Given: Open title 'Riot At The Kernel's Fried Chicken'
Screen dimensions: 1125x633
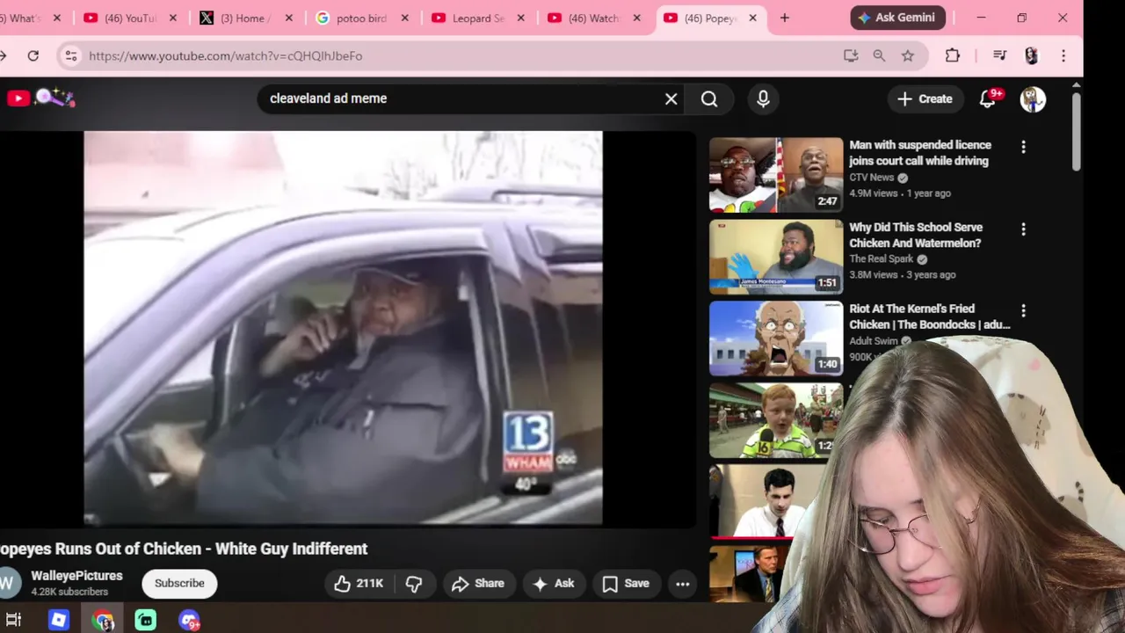Looking at the screenshot, I should (930, 316).
